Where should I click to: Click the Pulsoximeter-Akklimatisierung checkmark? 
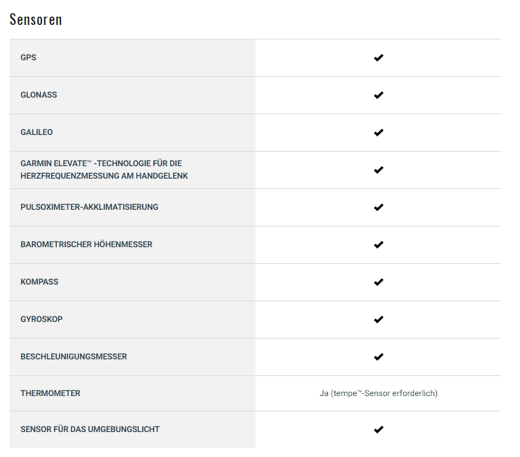(x=378, y=207)
